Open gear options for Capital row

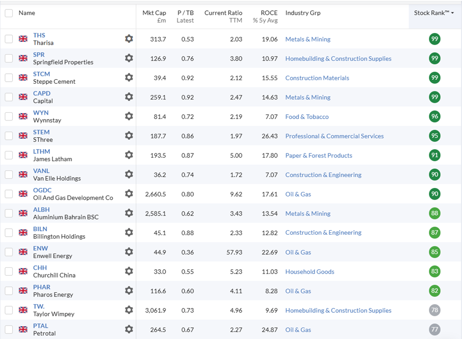click(129, 97)
